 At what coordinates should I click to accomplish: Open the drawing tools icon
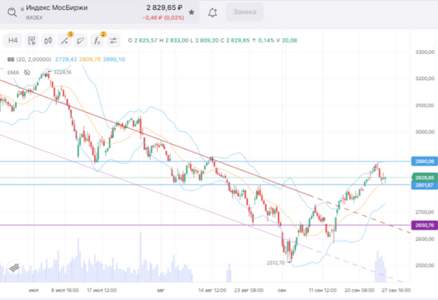coord(64,41)
